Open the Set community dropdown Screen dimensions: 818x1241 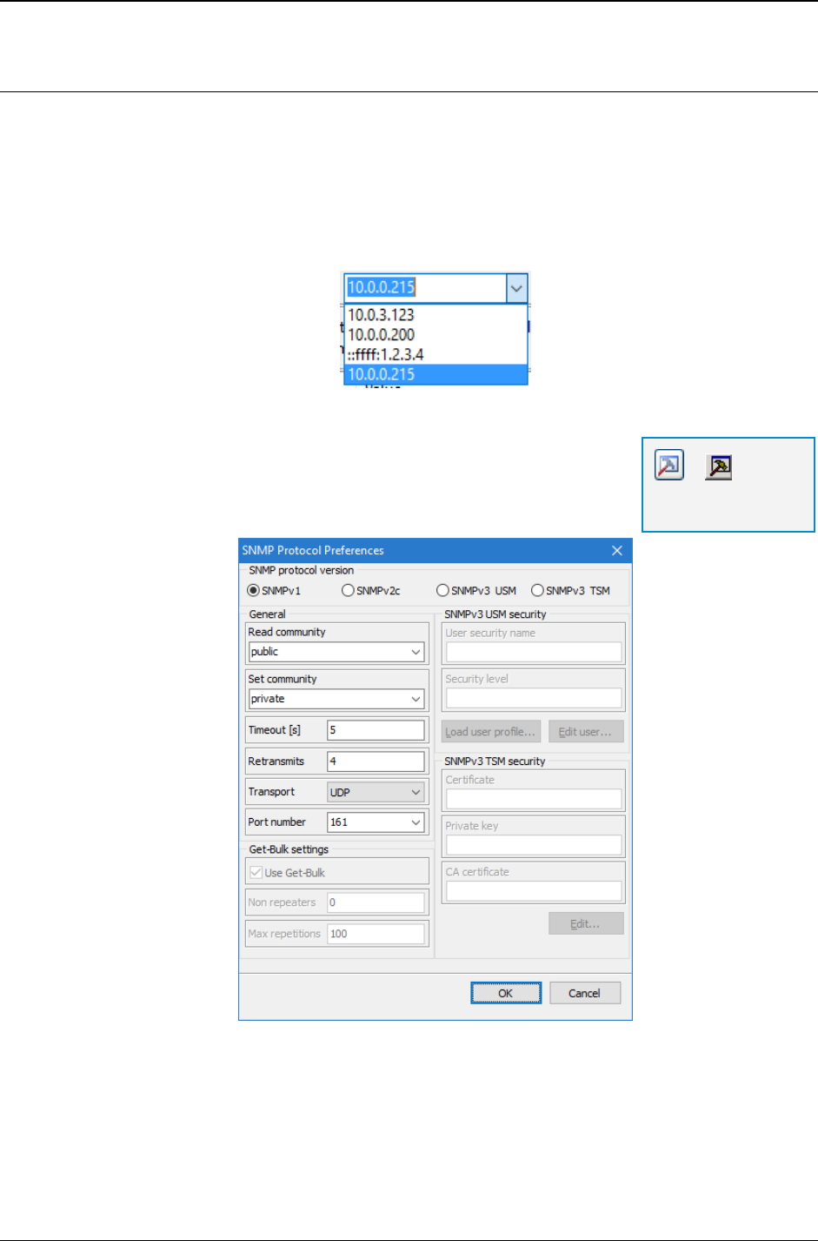click(416, 699)
